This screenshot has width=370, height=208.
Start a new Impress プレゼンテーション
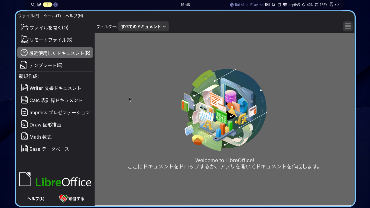click(55, 112)
